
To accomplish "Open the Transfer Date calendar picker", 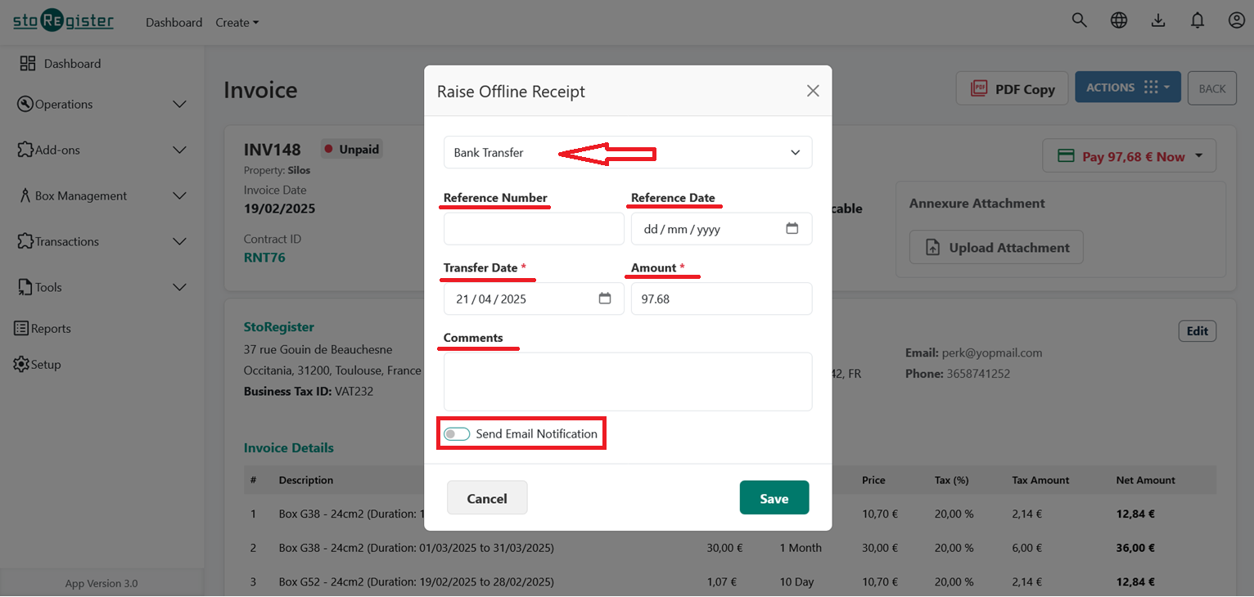I will [x=604, y=298].
